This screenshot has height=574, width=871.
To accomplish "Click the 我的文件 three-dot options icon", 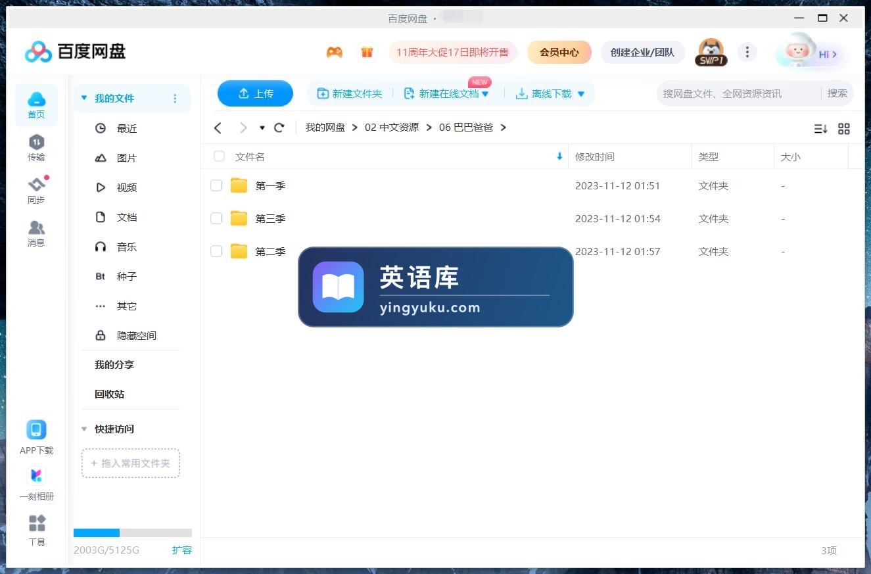I will click(x=175, y=99).
